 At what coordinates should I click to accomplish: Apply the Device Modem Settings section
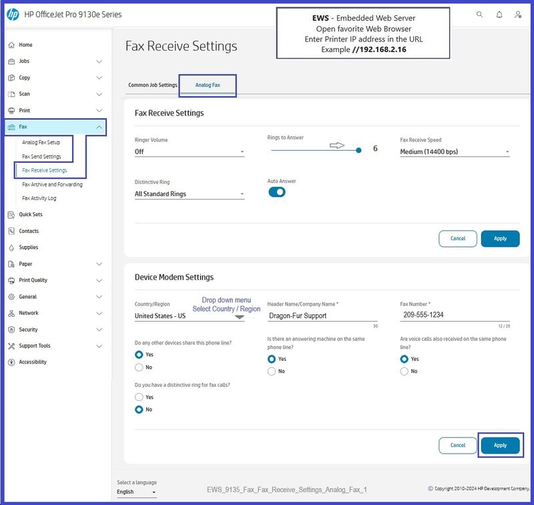[x=500, y=446]
